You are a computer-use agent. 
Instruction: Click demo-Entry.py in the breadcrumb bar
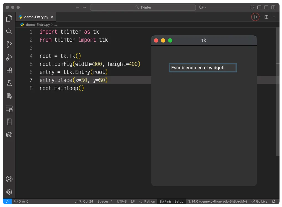(x=38, y=25)
